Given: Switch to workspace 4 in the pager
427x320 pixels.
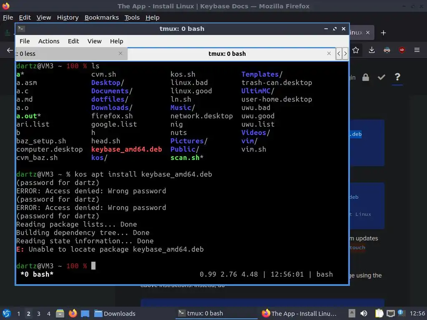Looking at the screenshot, I should click(x=49, y=314).
